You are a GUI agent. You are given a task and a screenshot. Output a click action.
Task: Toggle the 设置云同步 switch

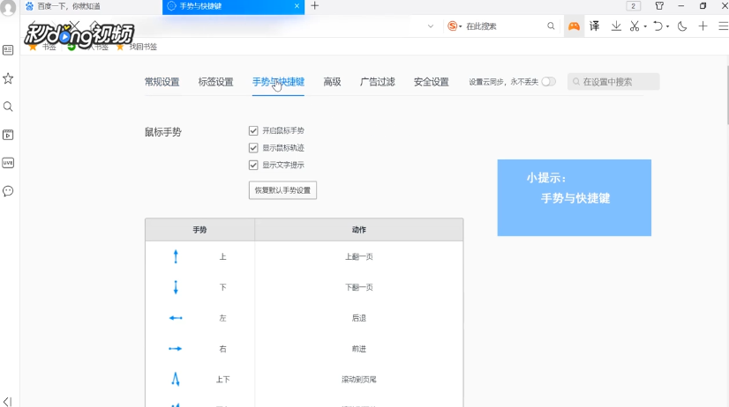(549, 82)
